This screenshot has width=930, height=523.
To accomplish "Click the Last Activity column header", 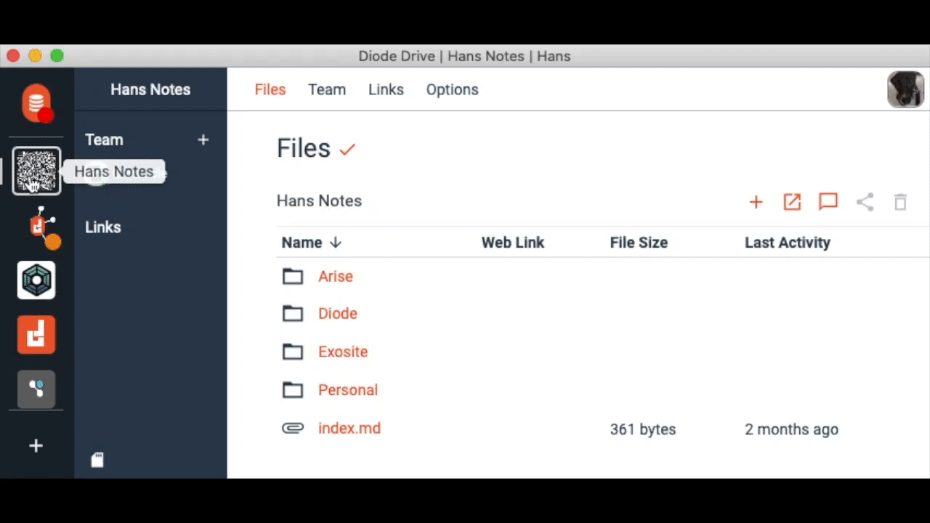I will tap(788, 243).
